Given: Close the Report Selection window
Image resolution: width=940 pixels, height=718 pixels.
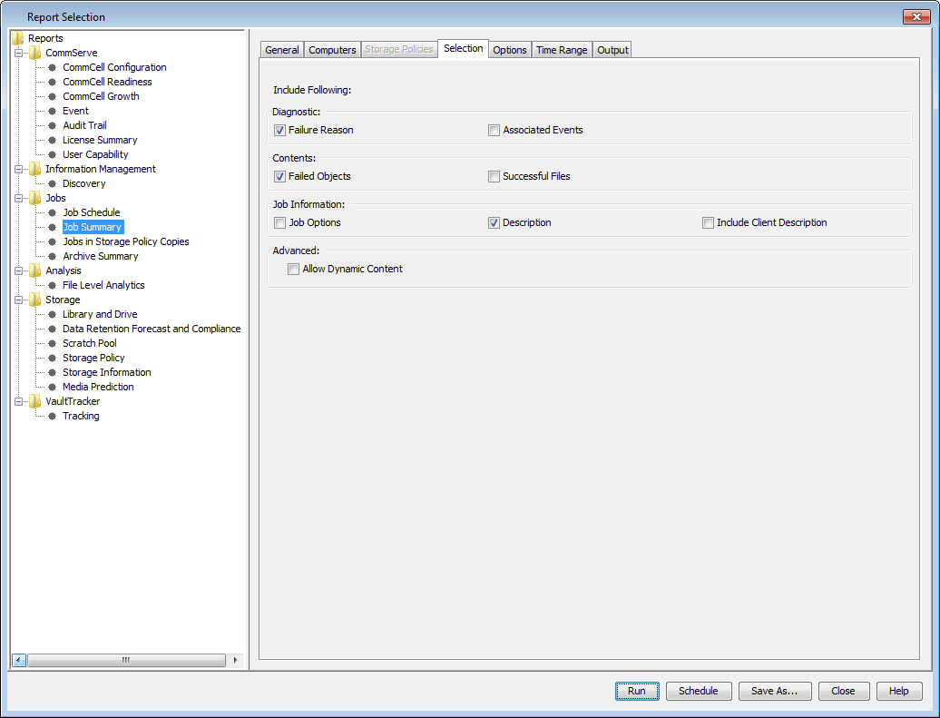Looking at the screenshot, I should [916, 17].
